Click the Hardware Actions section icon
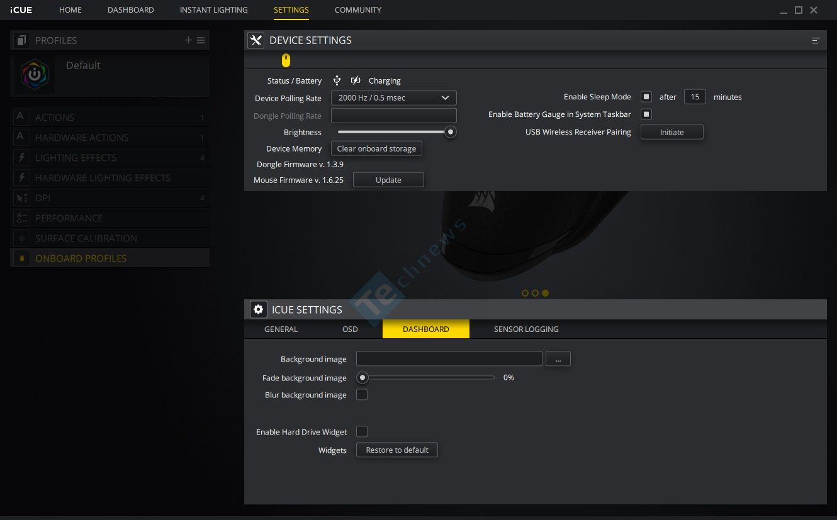The width and height of the screenshot is (837, 520). tap(21, 137)
